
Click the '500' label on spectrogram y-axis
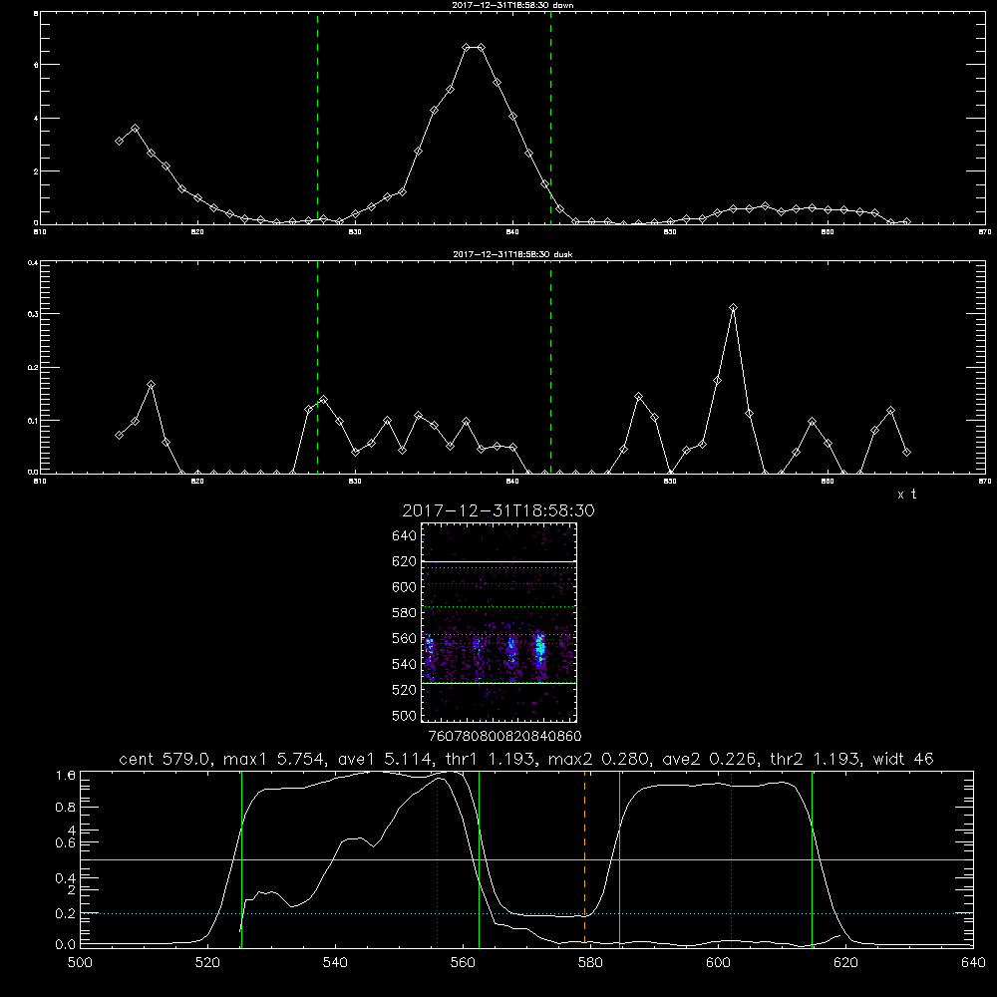(x=405, y=716)
